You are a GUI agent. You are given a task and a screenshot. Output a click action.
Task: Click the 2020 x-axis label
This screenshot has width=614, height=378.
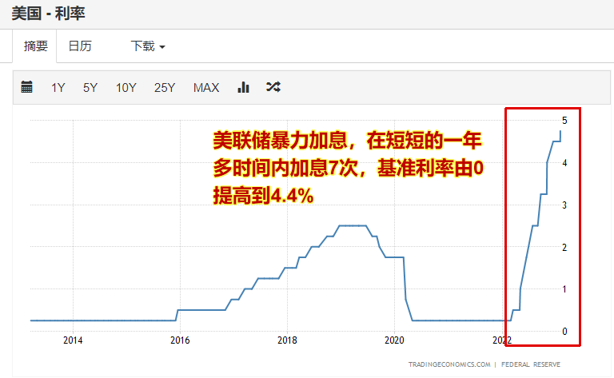coord(394,340)
